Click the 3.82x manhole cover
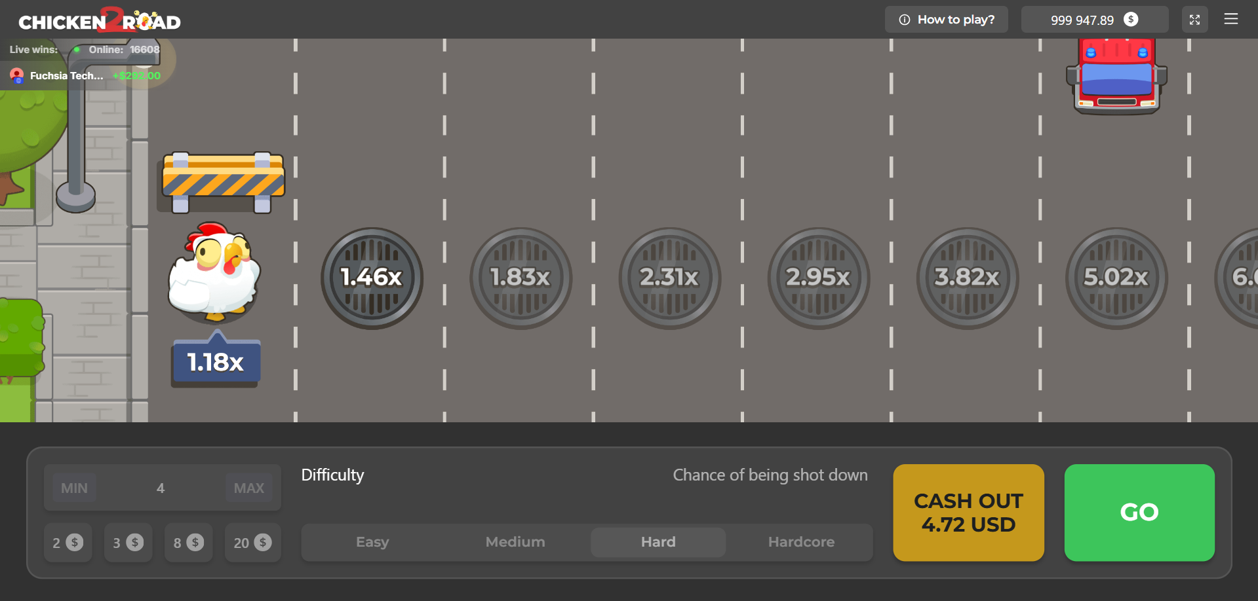This screenshot has width=1258, height=601. [967, 278]
